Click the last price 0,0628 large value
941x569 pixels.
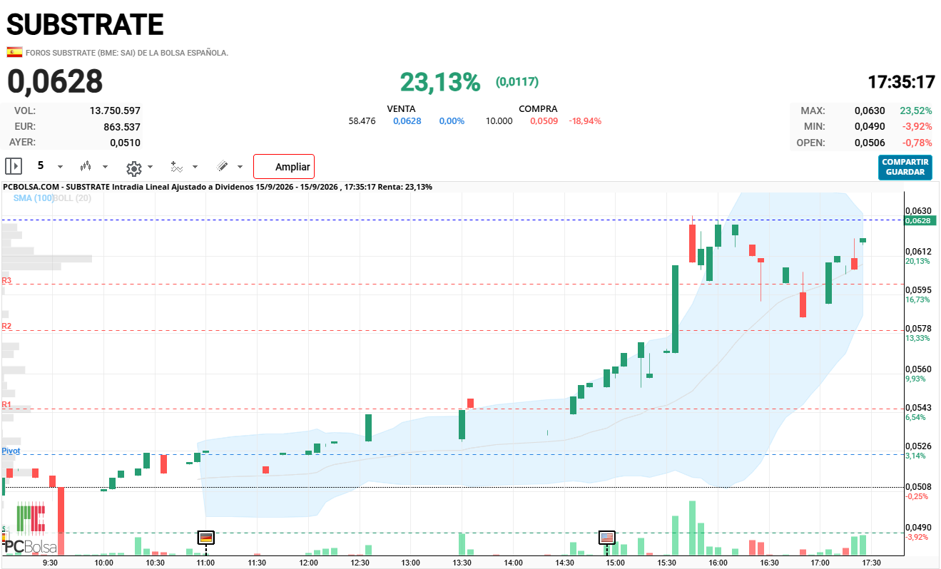(x=55, y=81)
